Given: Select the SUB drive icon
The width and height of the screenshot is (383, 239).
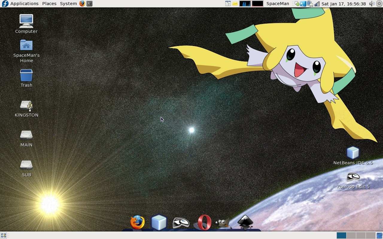Looking at the screenshot, I should click(26, 168).
